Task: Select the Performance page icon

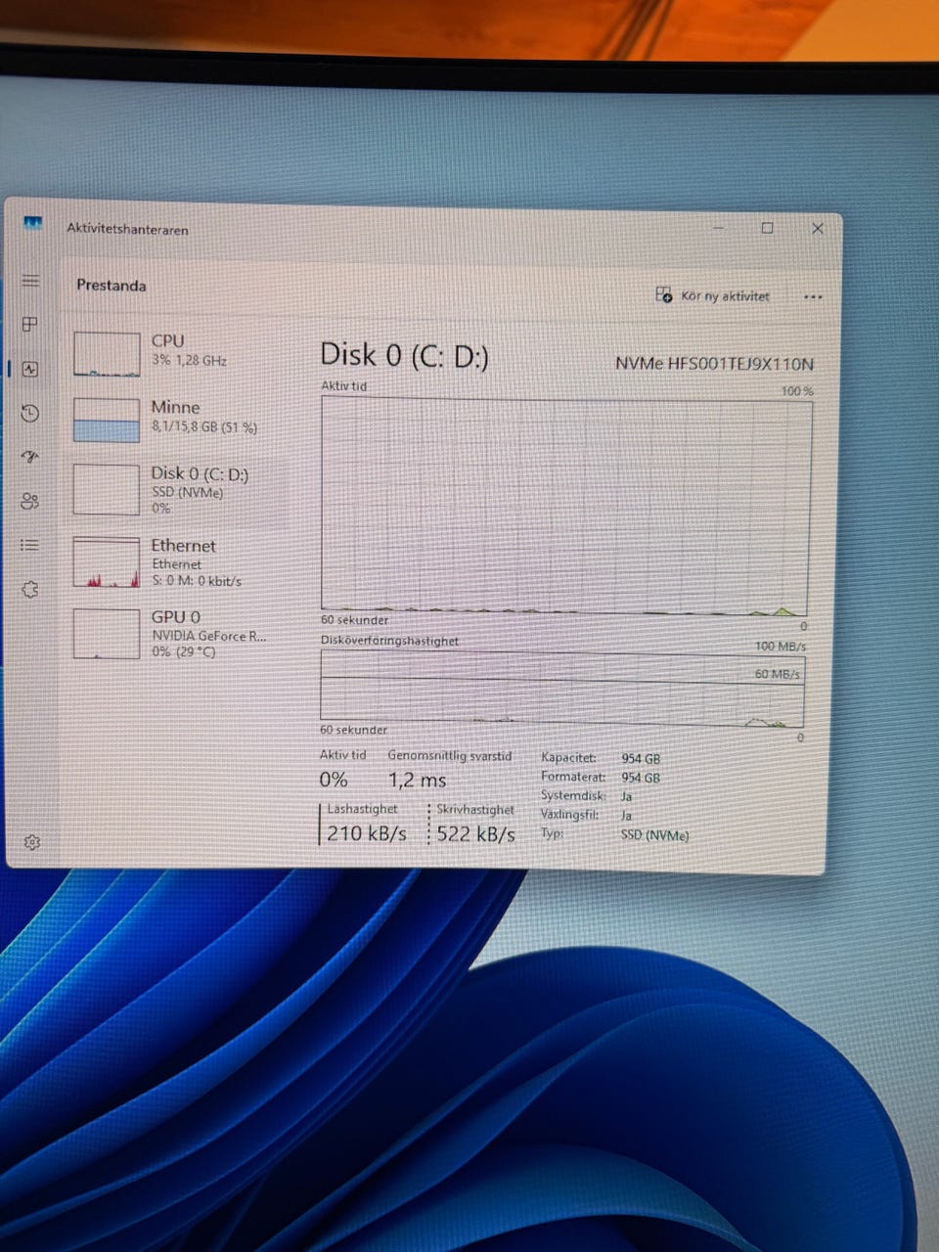Action: 30,370
